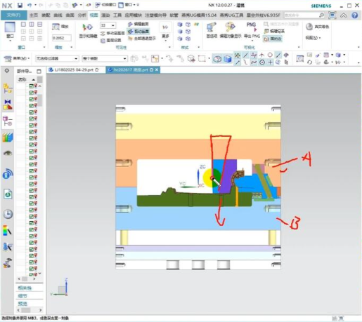Click the 编辑对象显示 edit object display icon
Viewport: 362px width, 322px height.
coord(231,27)
